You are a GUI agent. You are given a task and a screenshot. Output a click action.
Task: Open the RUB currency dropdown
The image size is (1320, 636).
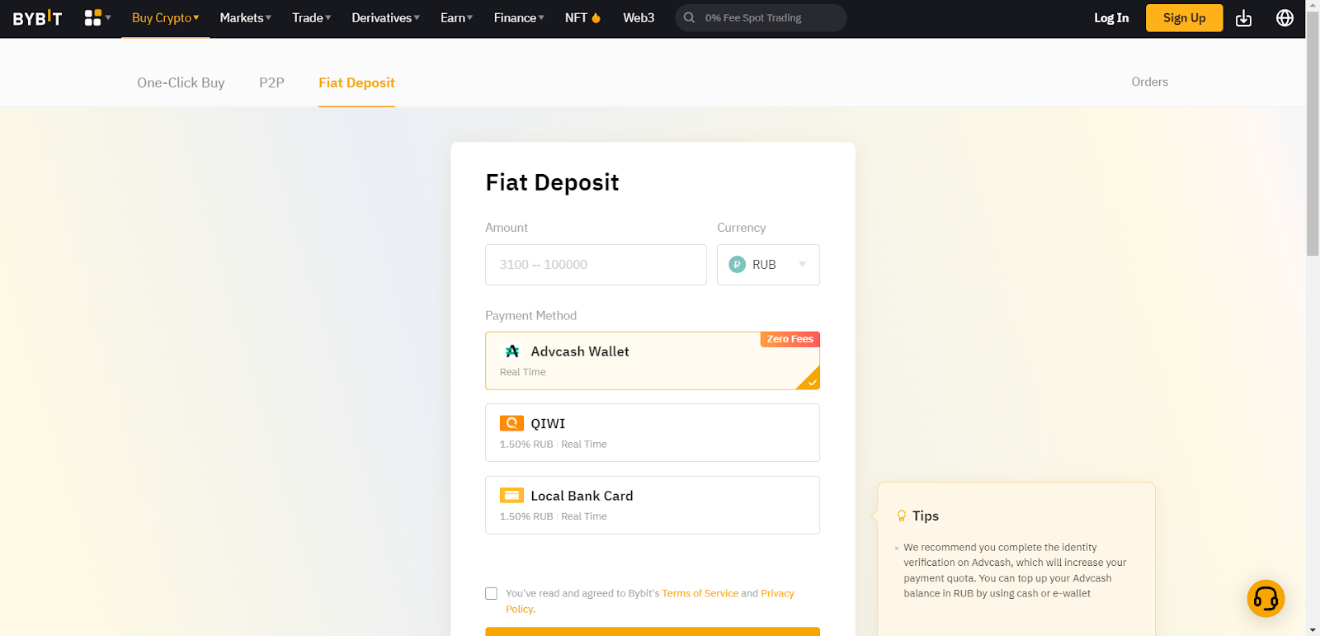[x=768, y=265]
